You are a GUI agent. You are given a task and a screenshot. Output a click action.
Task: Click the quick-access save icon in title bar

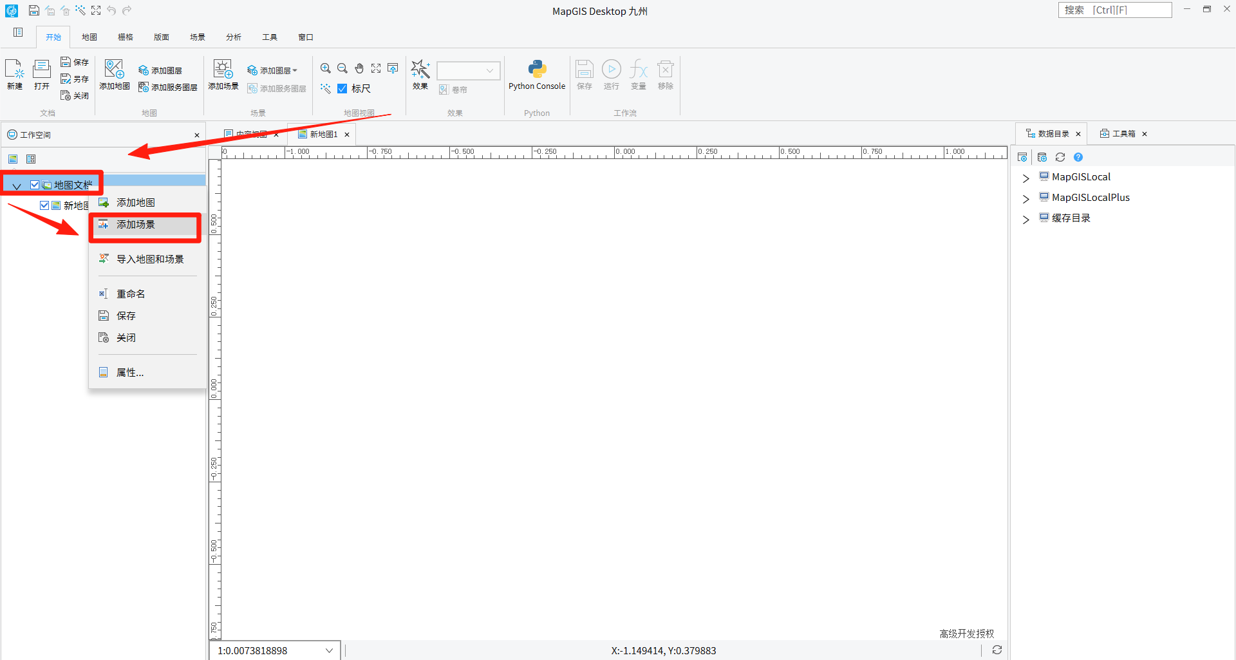34,10
